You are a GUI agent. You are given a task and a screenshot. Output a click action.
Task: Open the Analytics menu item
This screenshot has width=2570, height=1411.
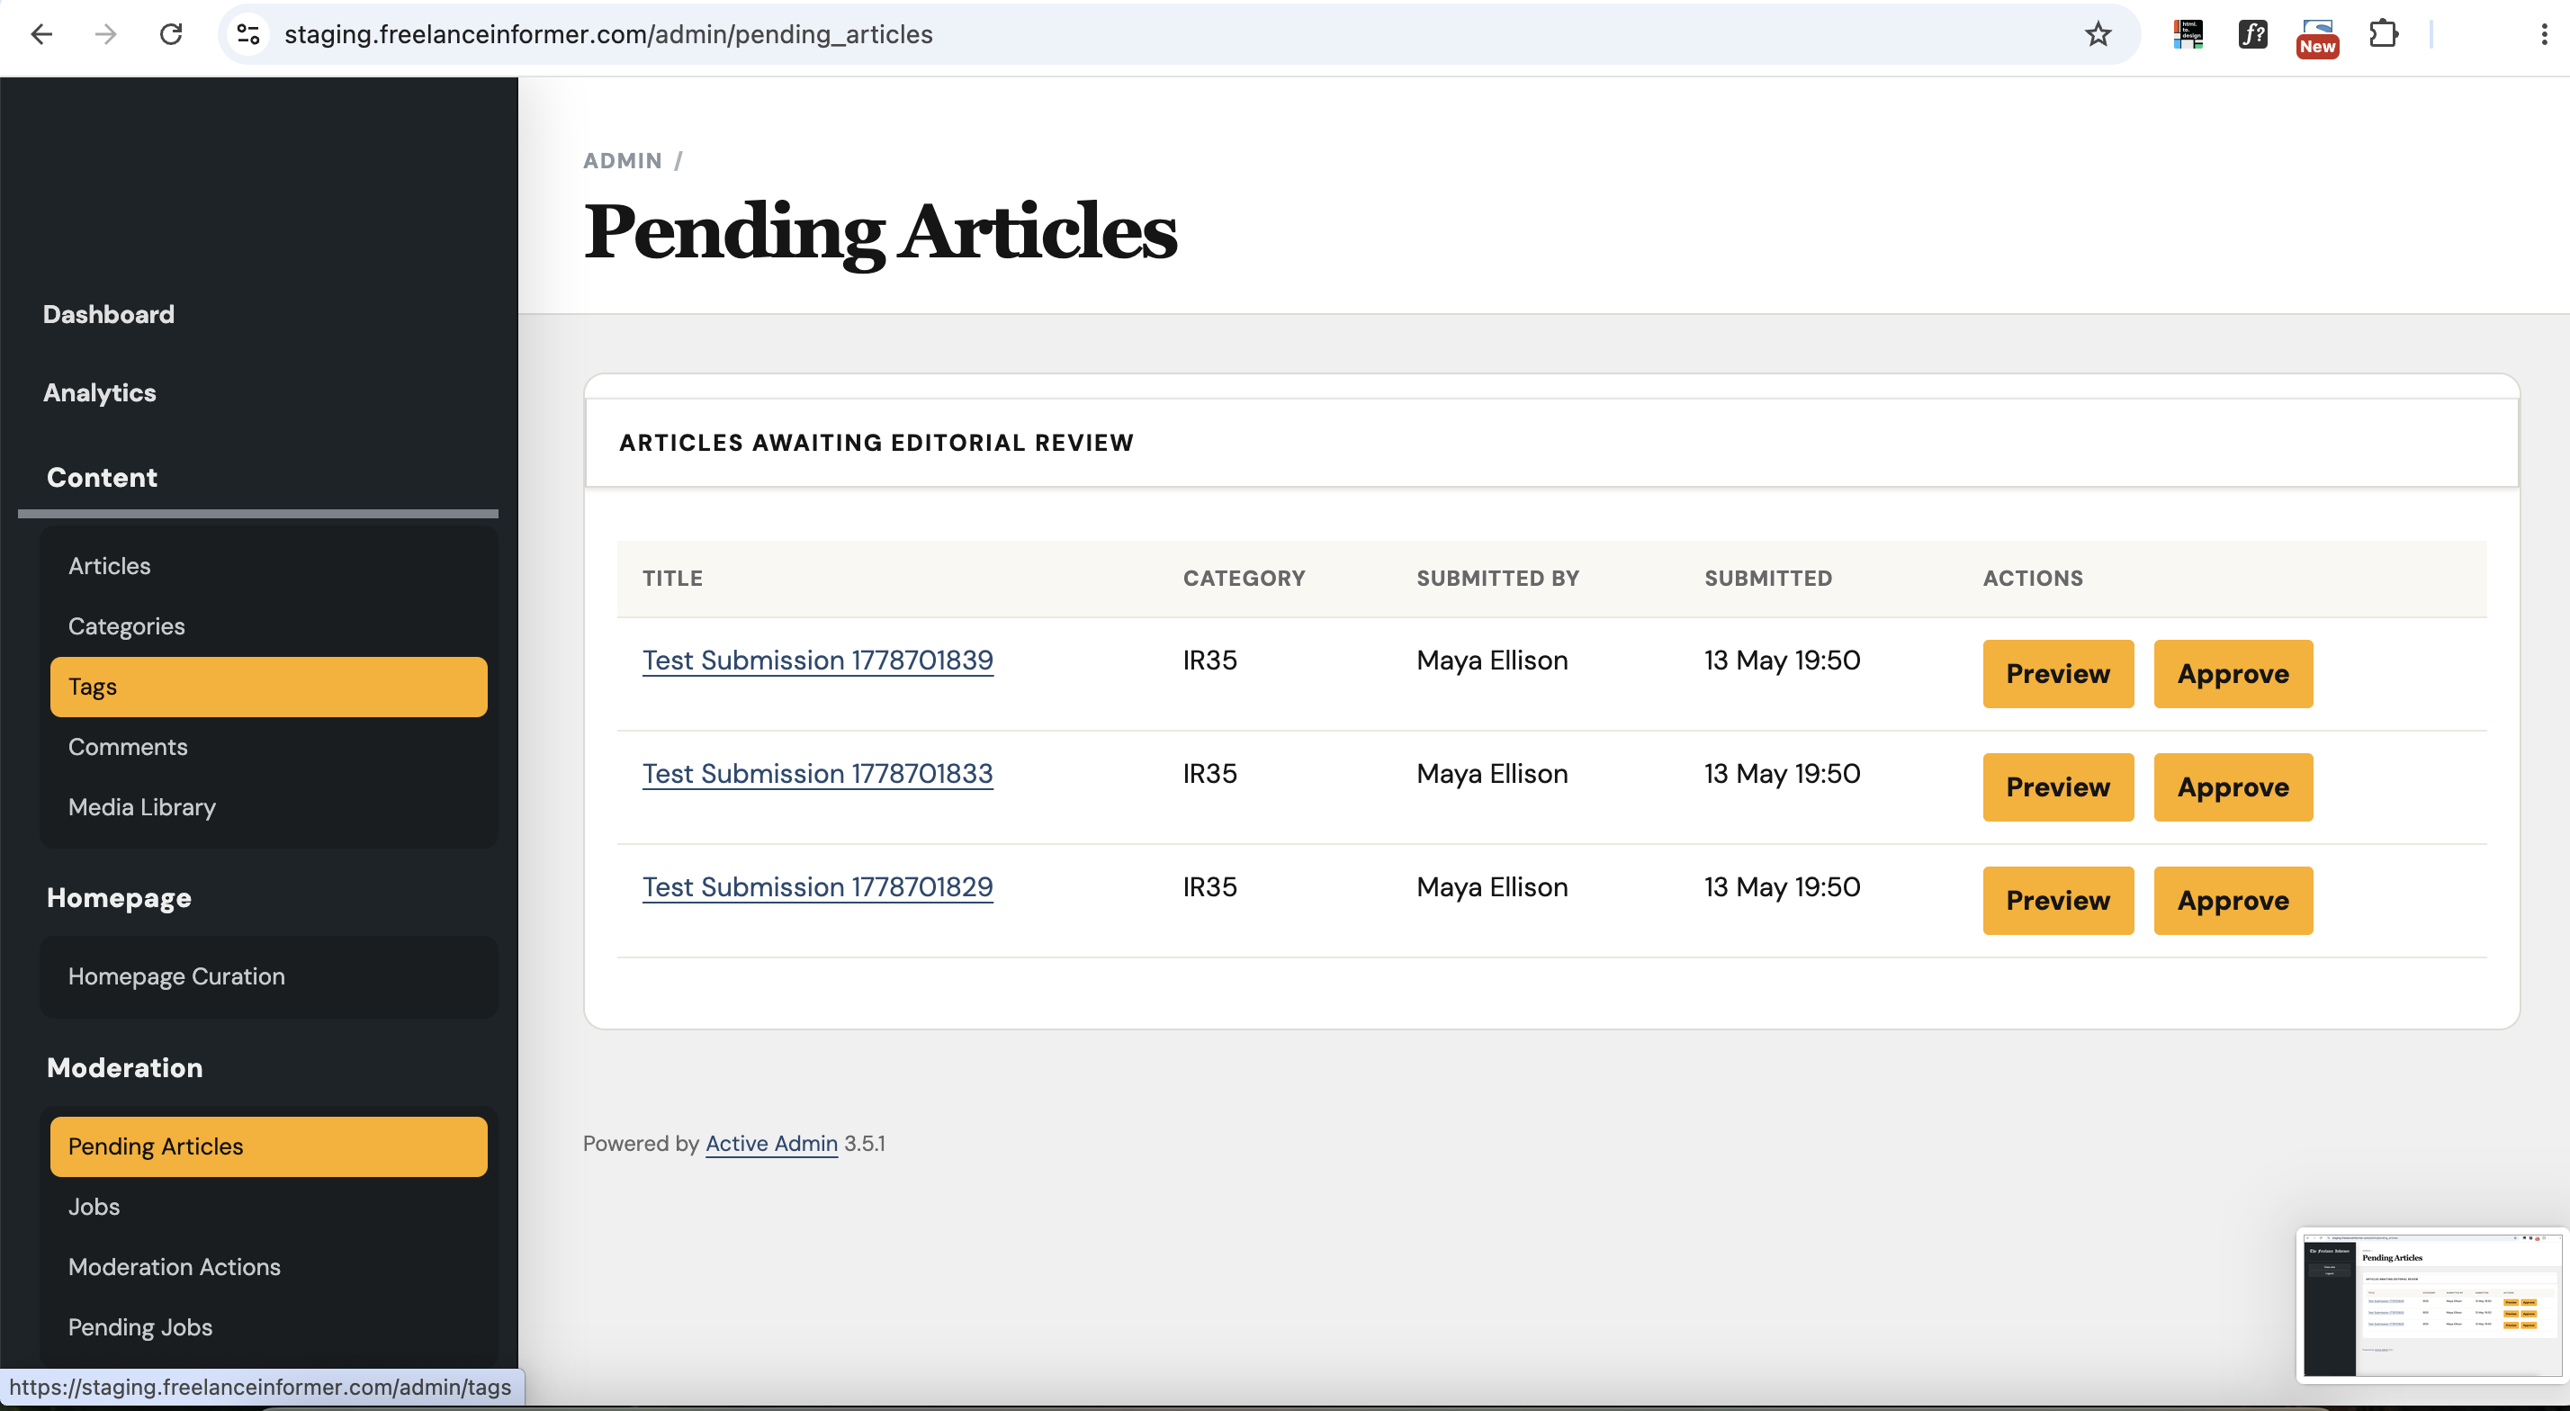pos(100,393)
